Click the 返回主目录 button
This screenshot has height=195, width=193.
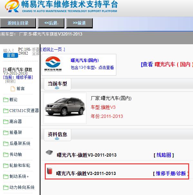point(18,23)
